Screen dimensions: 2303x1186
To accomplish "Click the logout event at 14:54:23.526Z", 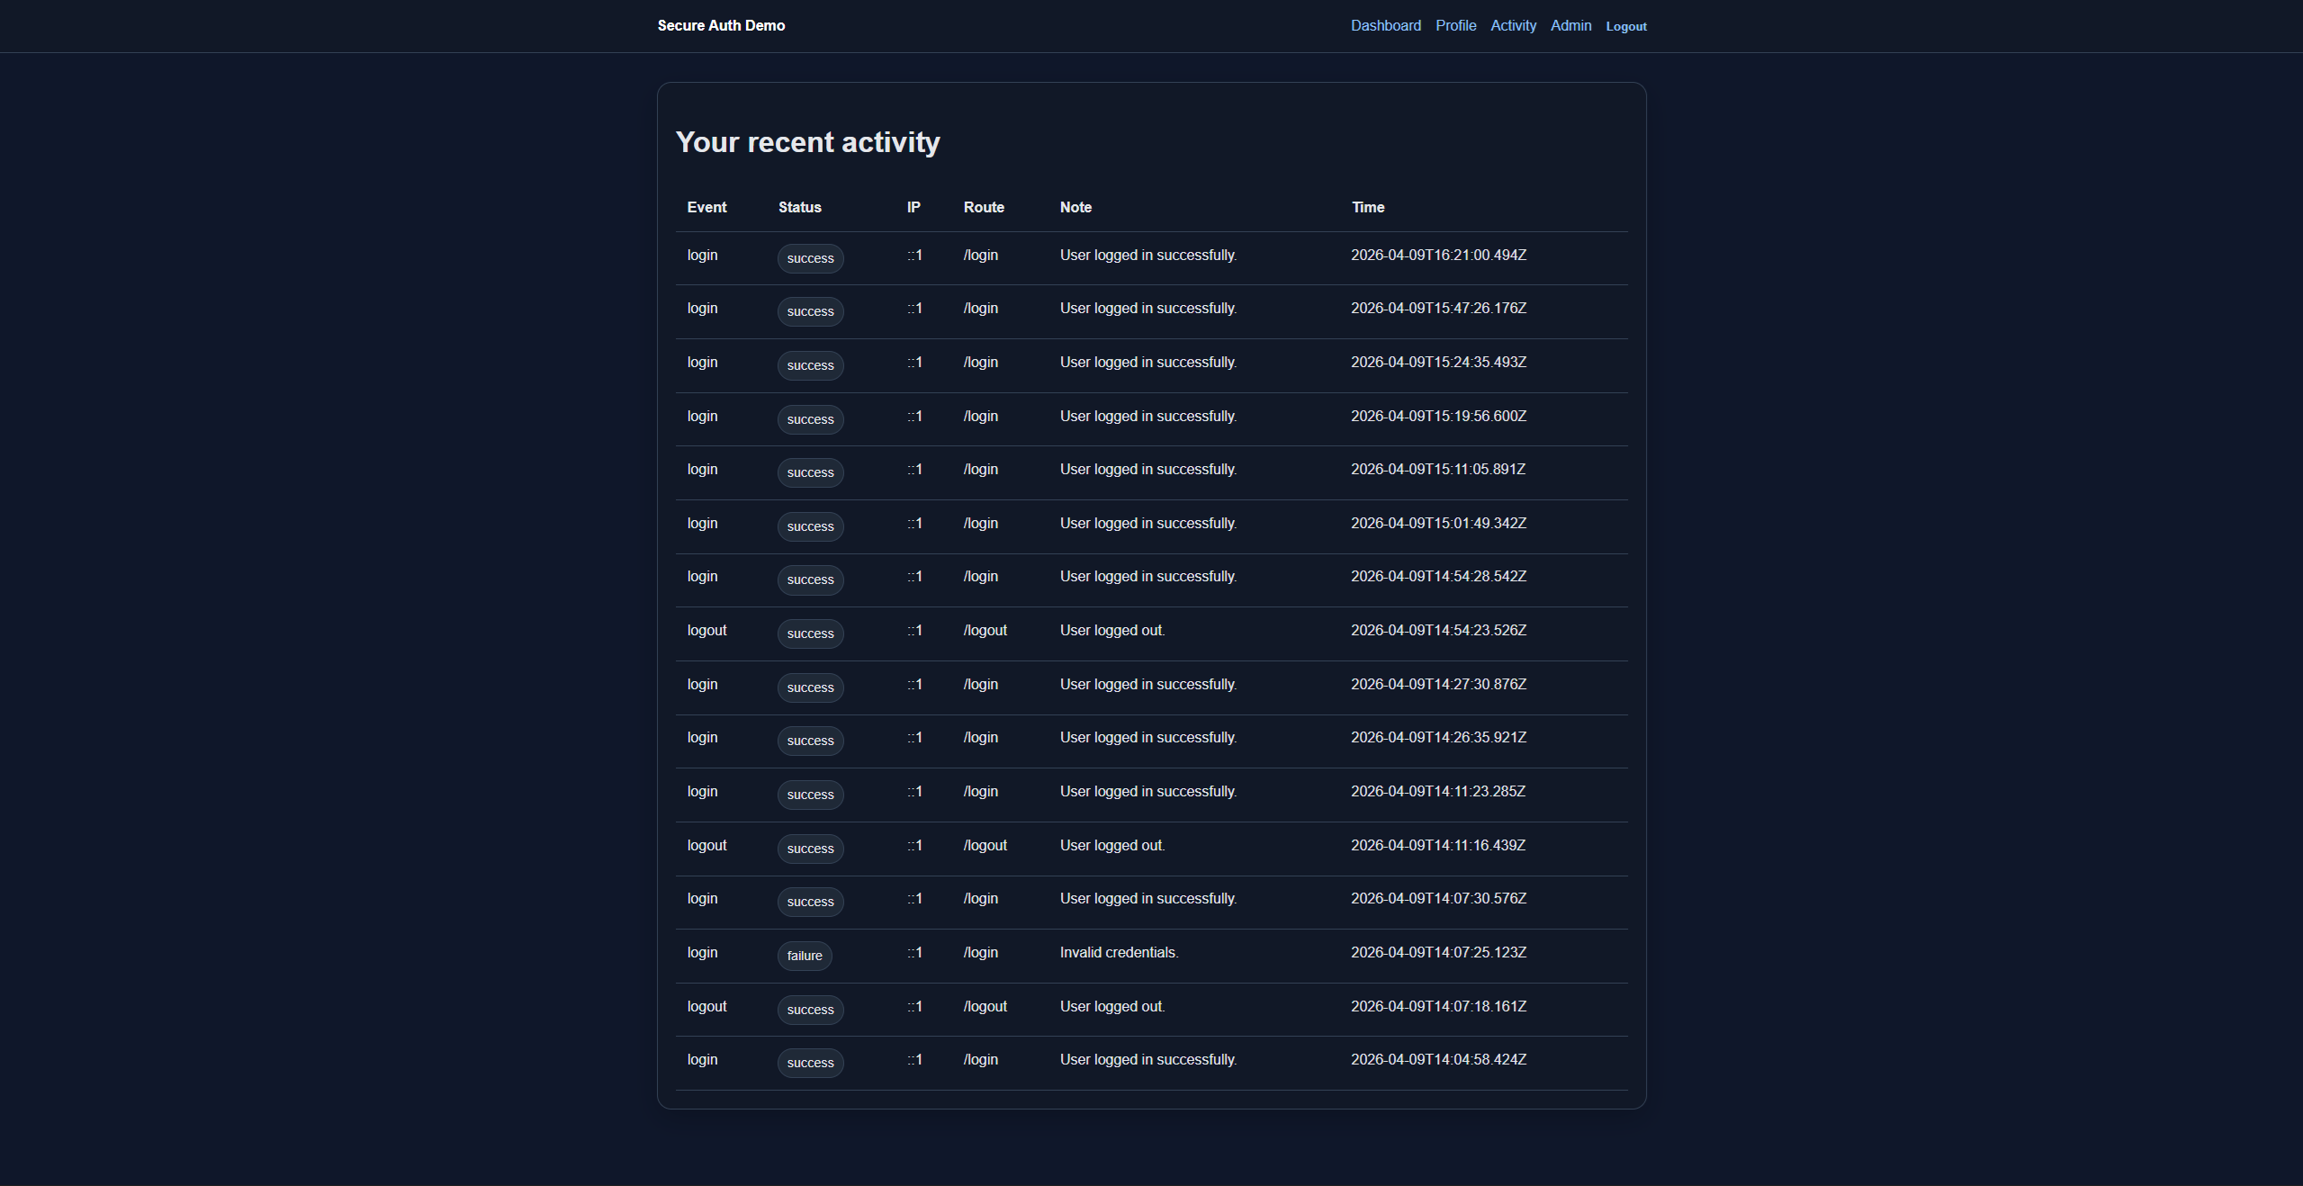I will (706, 631).
